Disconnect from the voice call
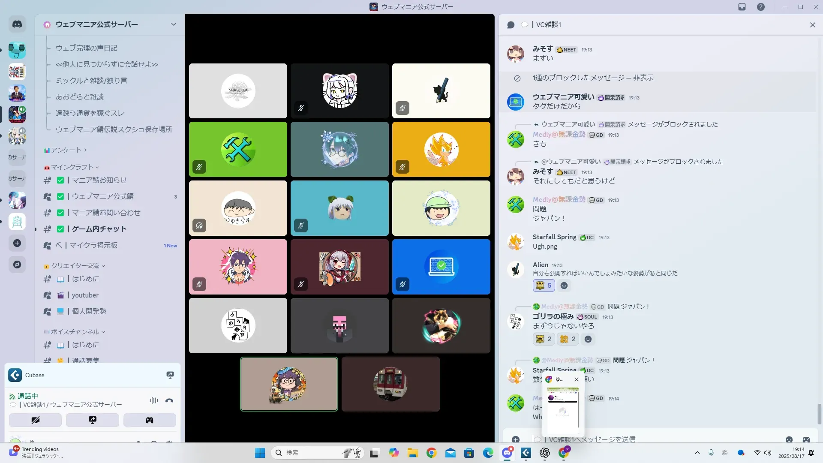Image resolution: width=823 pixels, height=463 pixels. pos(169,400)
